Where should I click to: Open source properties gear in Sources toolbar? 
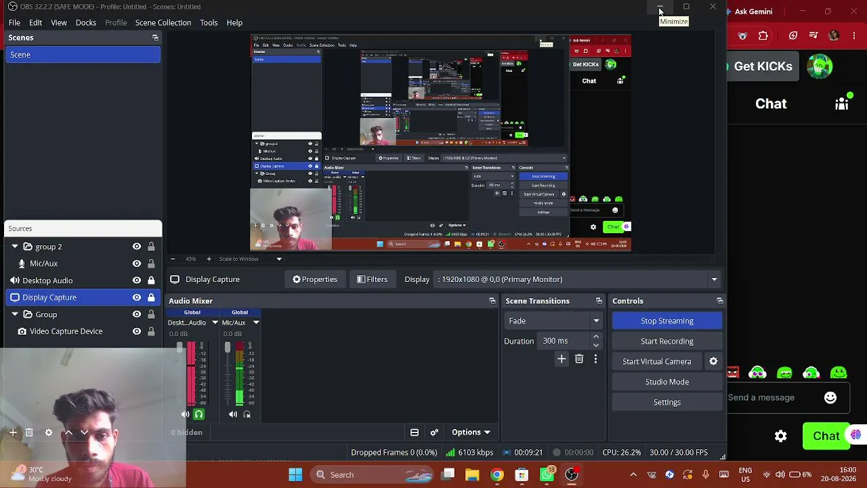[x=49, y=432]
